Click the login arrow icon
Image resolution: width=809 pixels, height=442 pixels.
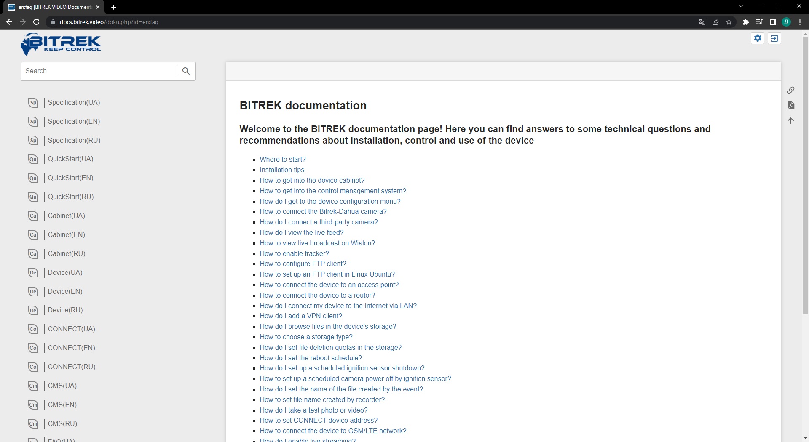(774, 38)
